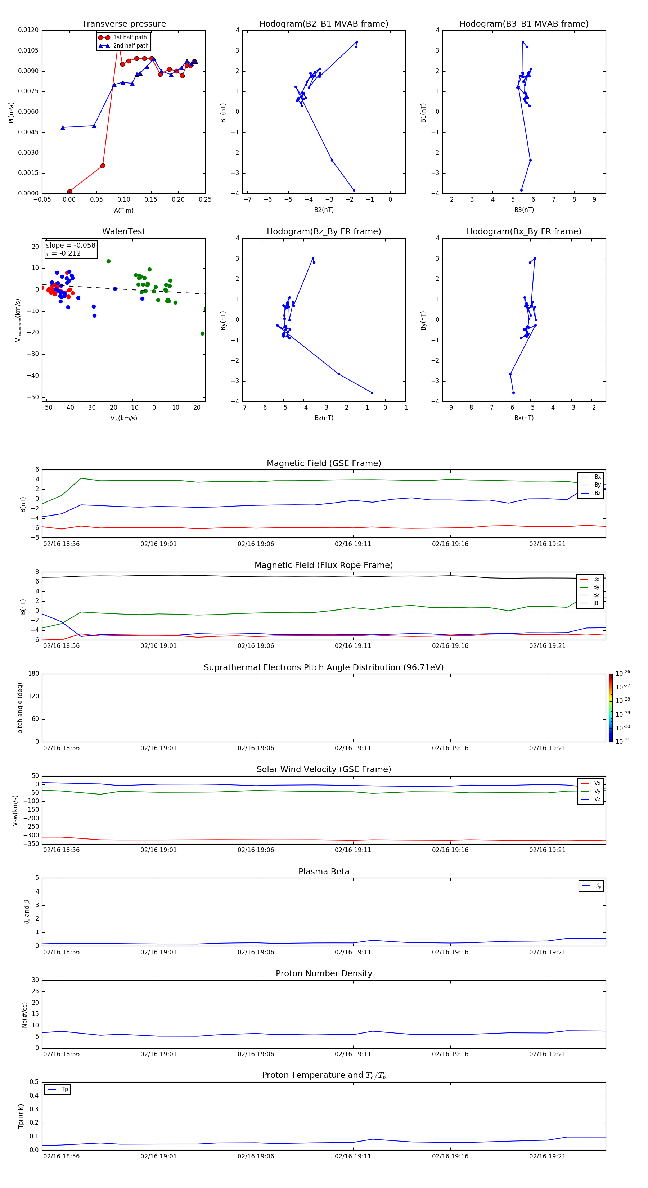Click the Bz' legend entry in Flux Rope panel
Viewport: 648px width, 1188px height.
(x=590, y=595)
